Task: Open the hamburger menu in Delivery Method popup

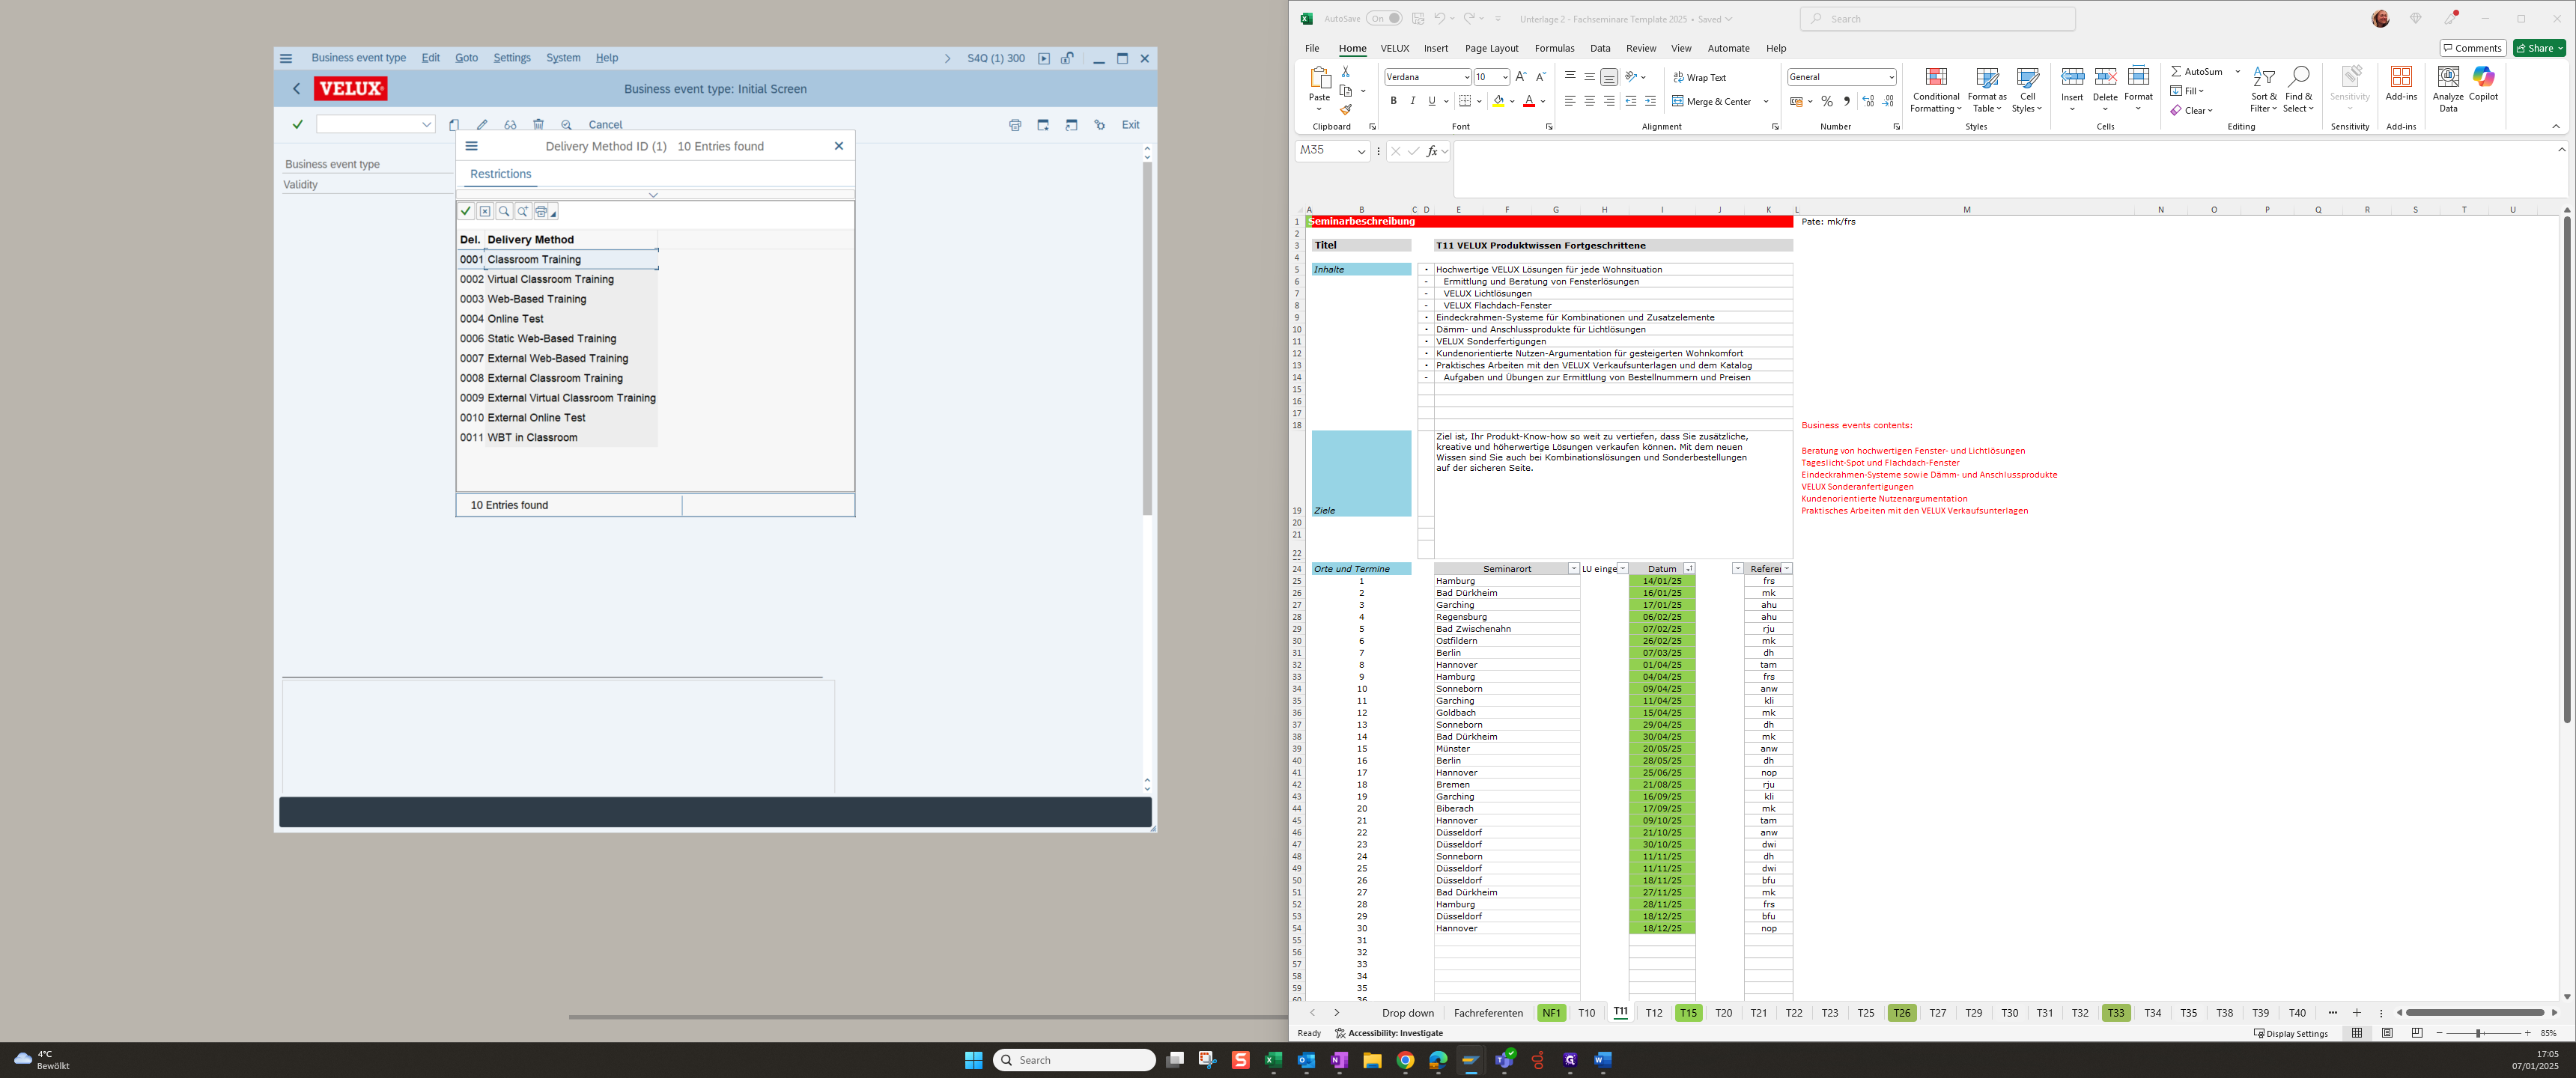Action: coord(472,146)
